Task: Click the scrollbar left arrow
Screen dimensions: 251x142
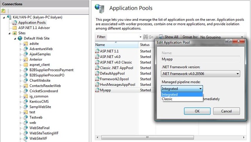Action: [x=97, y=137]
